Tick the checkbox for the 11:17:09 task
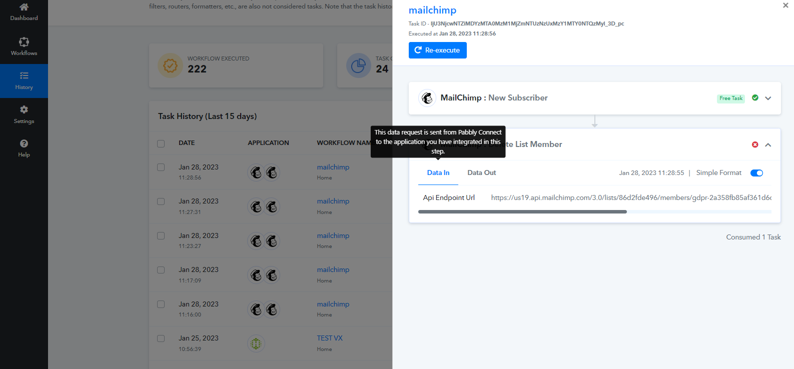 point(161,270)
